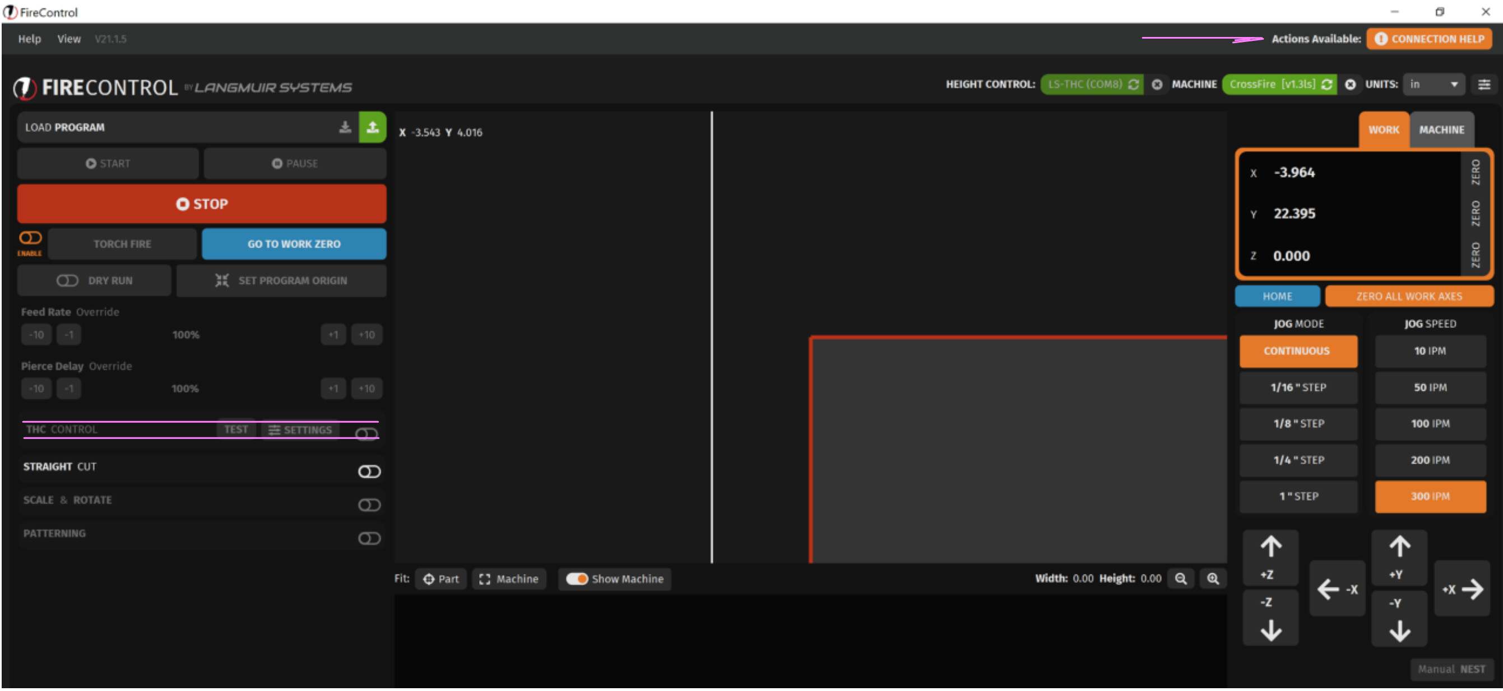1503x691 pixels.
Task: Zoom in the preview with magnifier plus
Action: pyautogui.click(x=1213, y=578)
